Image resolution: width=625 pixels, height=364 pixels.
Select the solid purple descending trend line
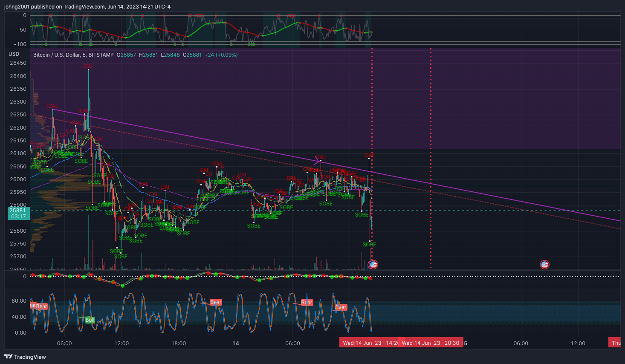tap(337, 165)
